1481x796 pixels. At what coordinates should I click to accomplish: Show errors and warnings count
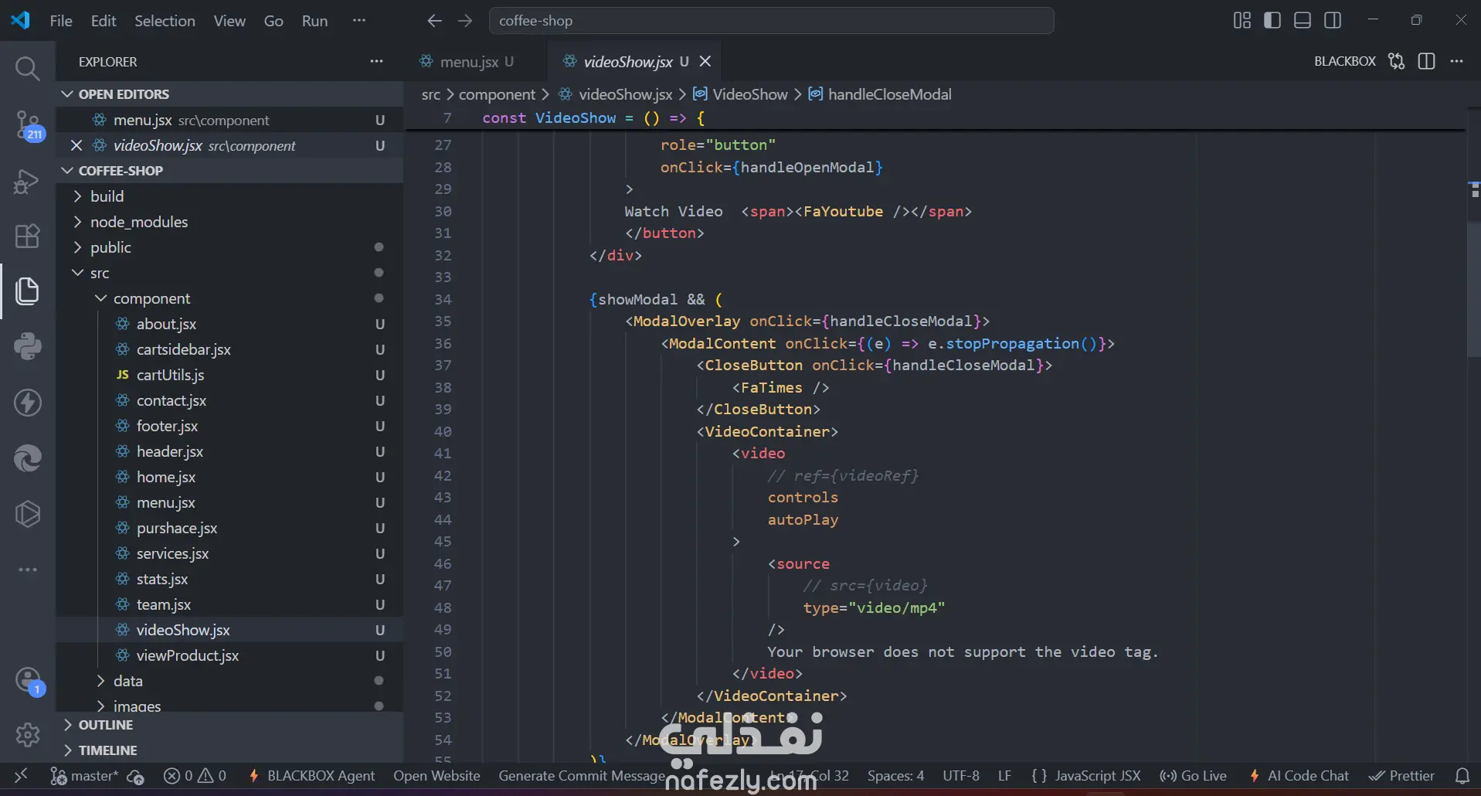(x=195, y=775)
